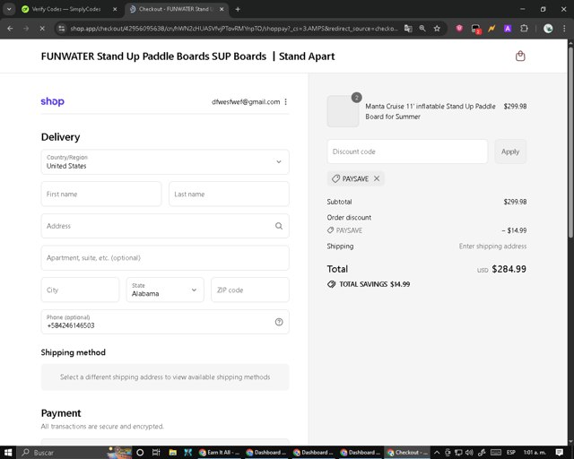This screenshot has height=459, width=574.
Task: Click the dfwesfwef@gmail.com account email
Action: click(x=246, y=102)
